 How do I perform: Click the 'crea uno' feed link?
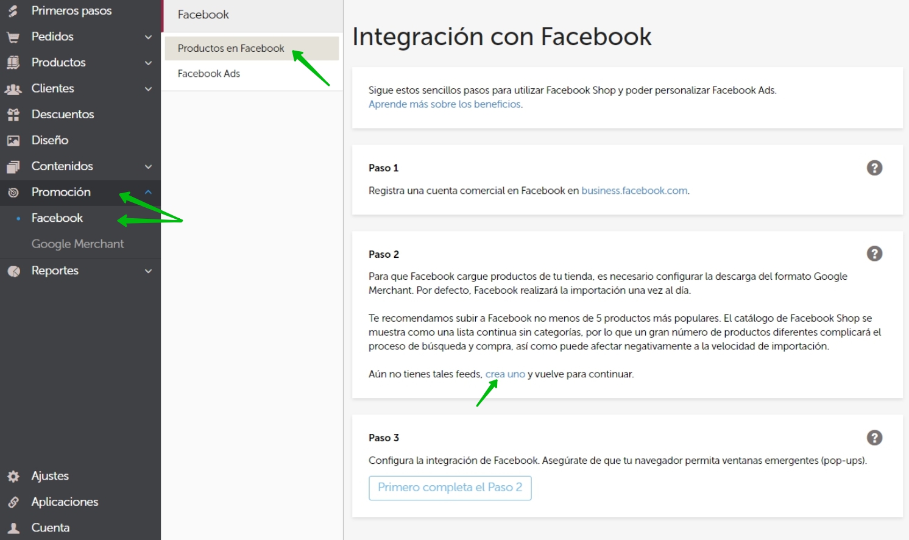[505, 374]
